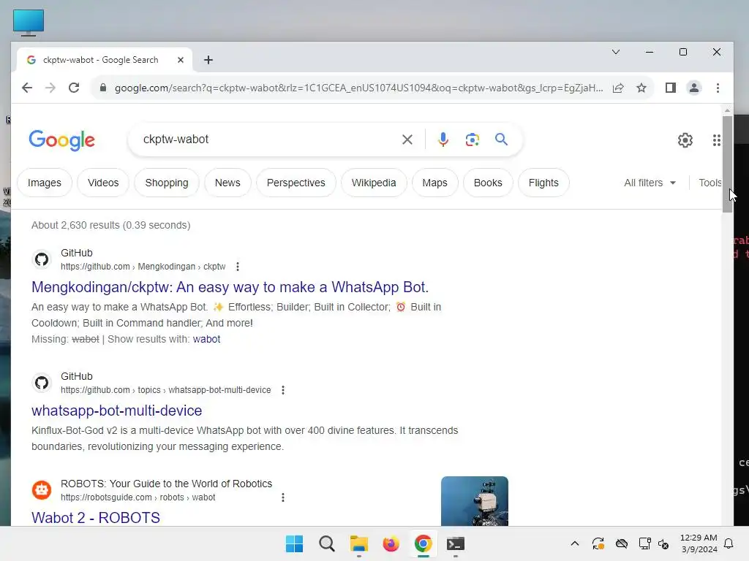Open options for Mengkodingan ckptw result
This screenshot has width=749, height=561.
238,267
